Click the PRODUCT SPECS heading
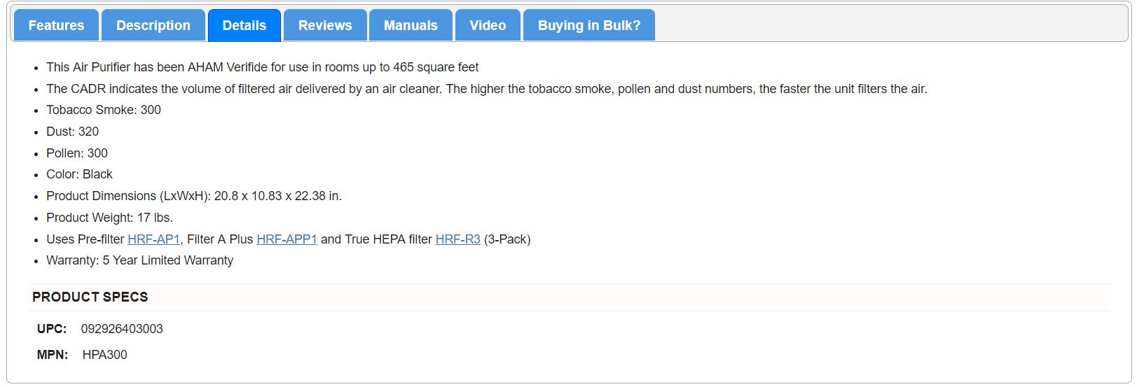 [90, 297]
